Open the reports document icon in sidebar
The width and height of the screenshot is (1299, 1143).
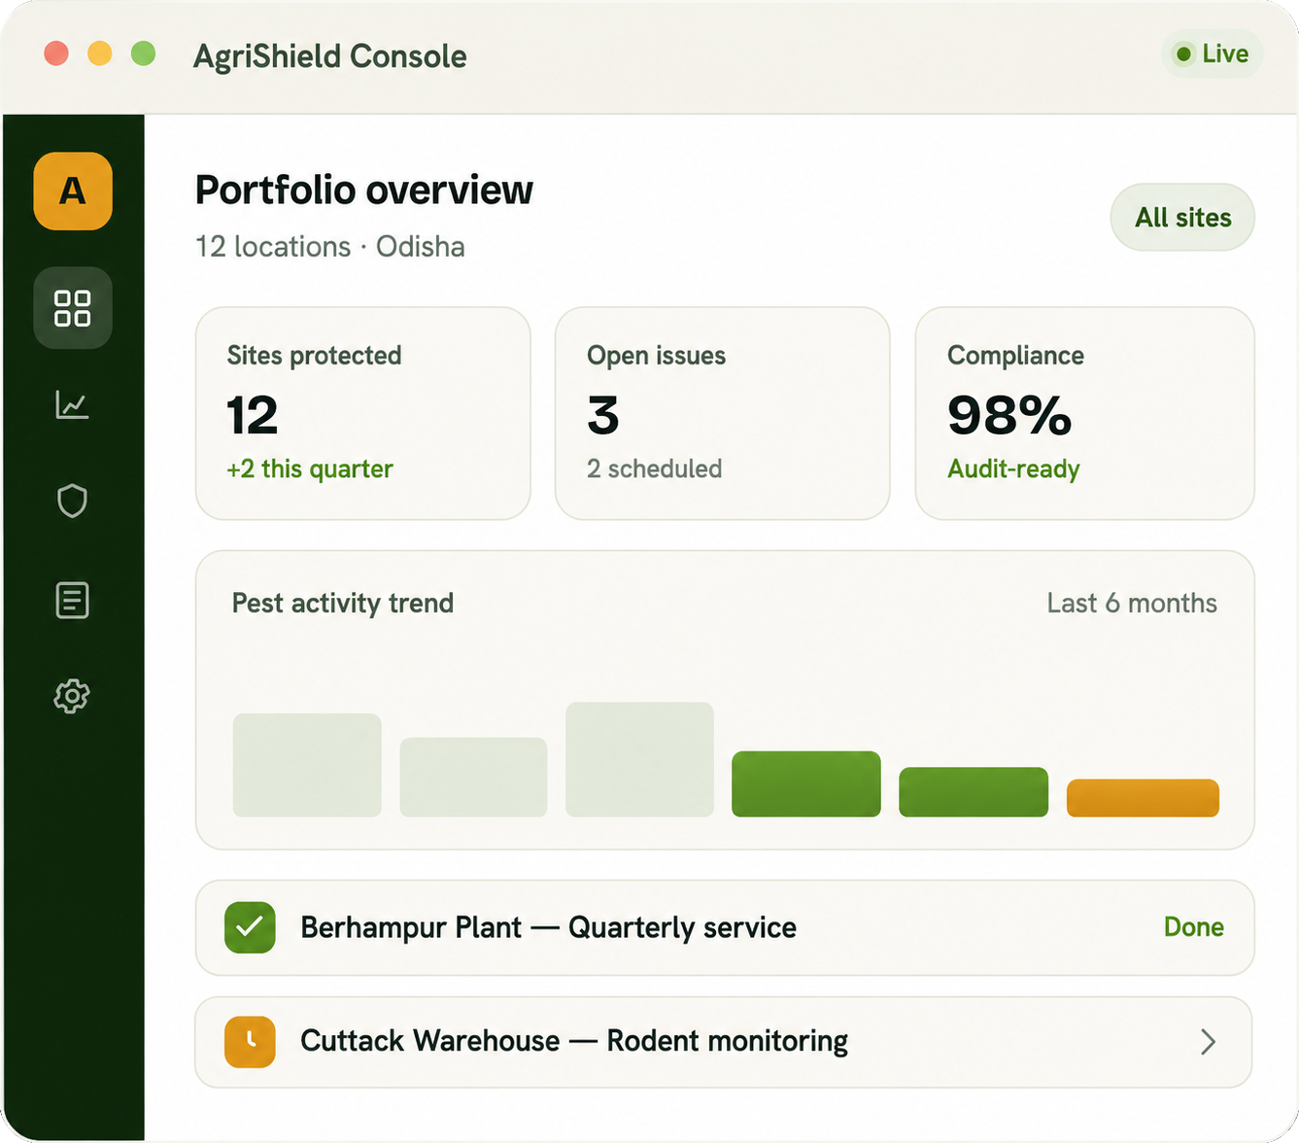click(73, 601)
